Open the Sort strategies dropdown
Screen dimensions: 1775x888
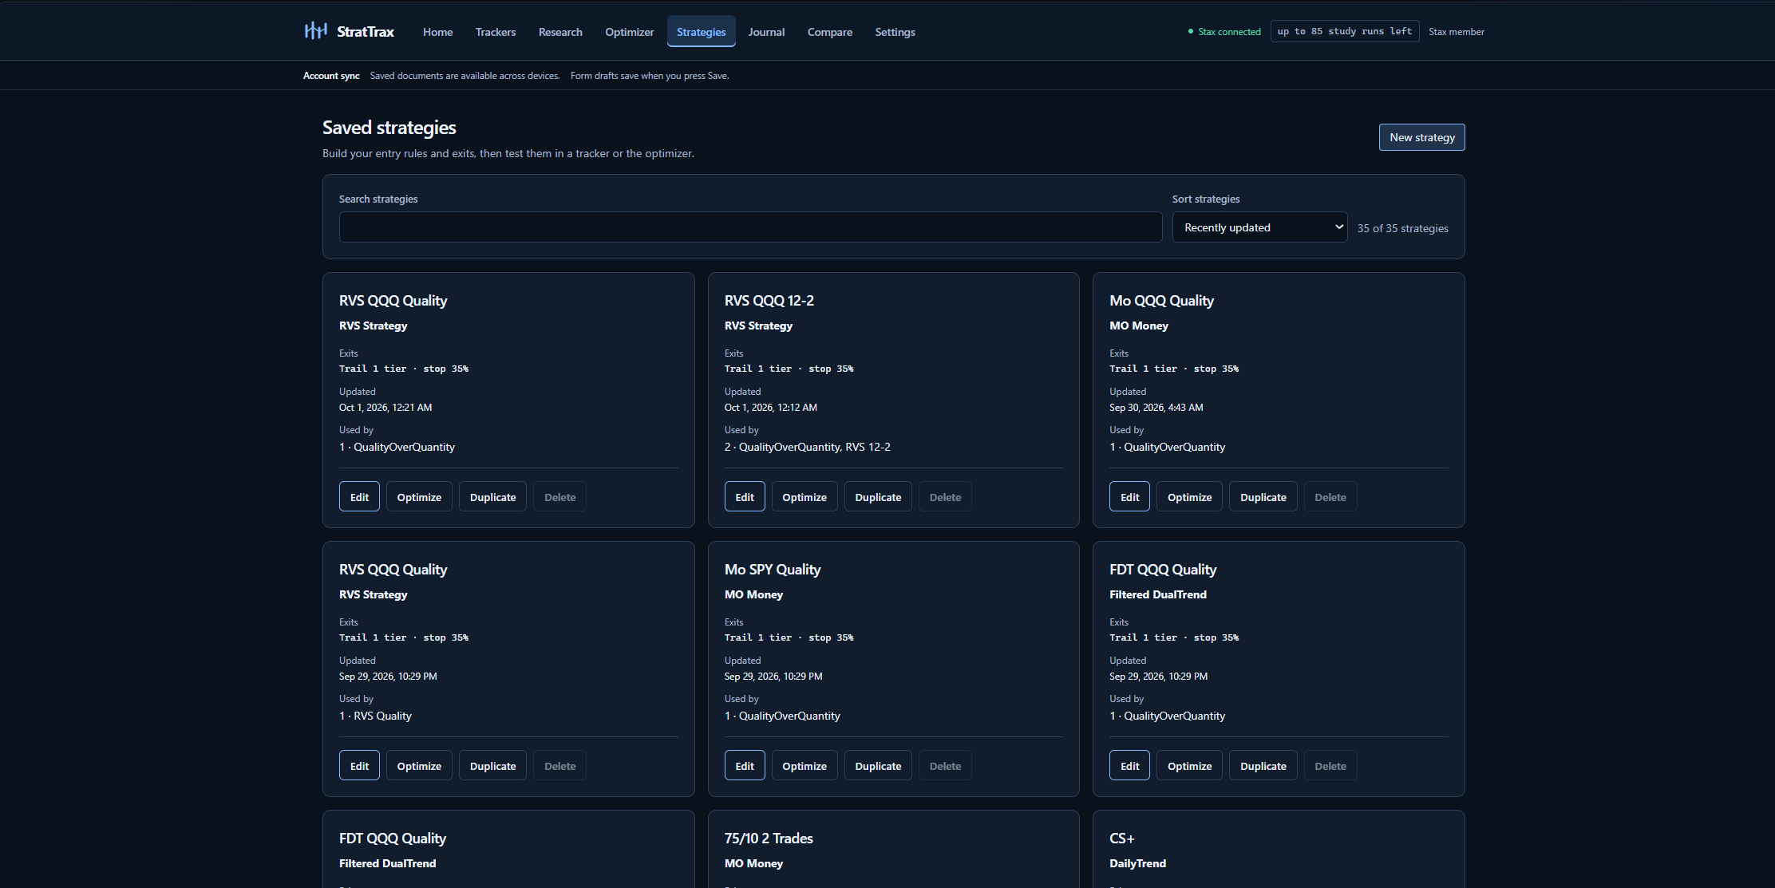[x=1259, y=227]
